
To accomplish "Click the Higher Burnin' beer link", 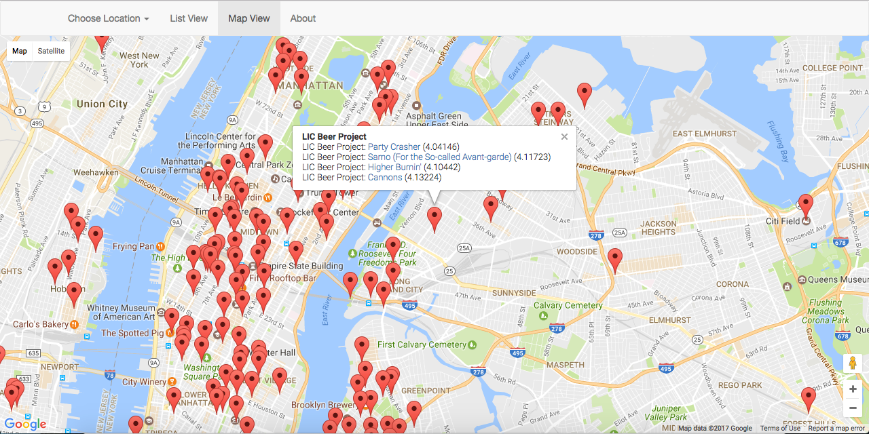I will tap(394, 167).
